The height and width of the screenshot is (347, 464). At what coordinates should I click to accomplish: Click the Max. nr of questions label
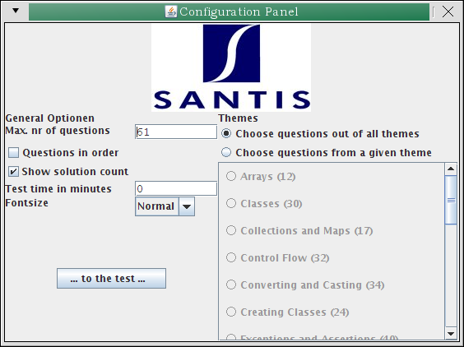pos(58,131)
